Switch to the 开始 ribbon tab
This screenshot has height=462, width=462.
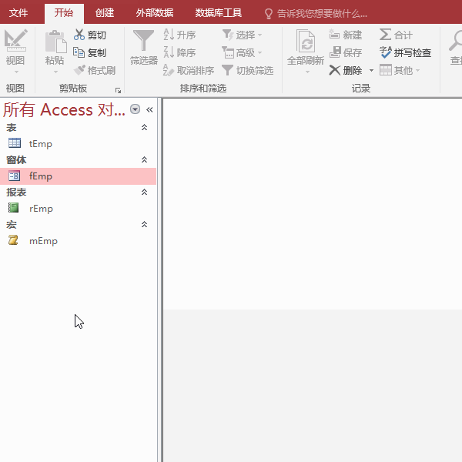click(64, 13)
